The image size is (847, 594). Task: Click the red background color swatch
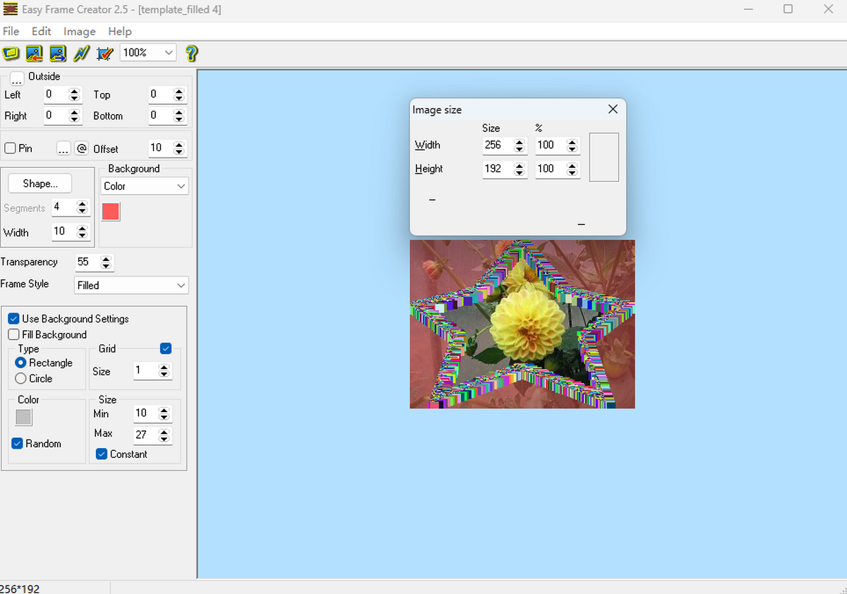tap(111, 212)
